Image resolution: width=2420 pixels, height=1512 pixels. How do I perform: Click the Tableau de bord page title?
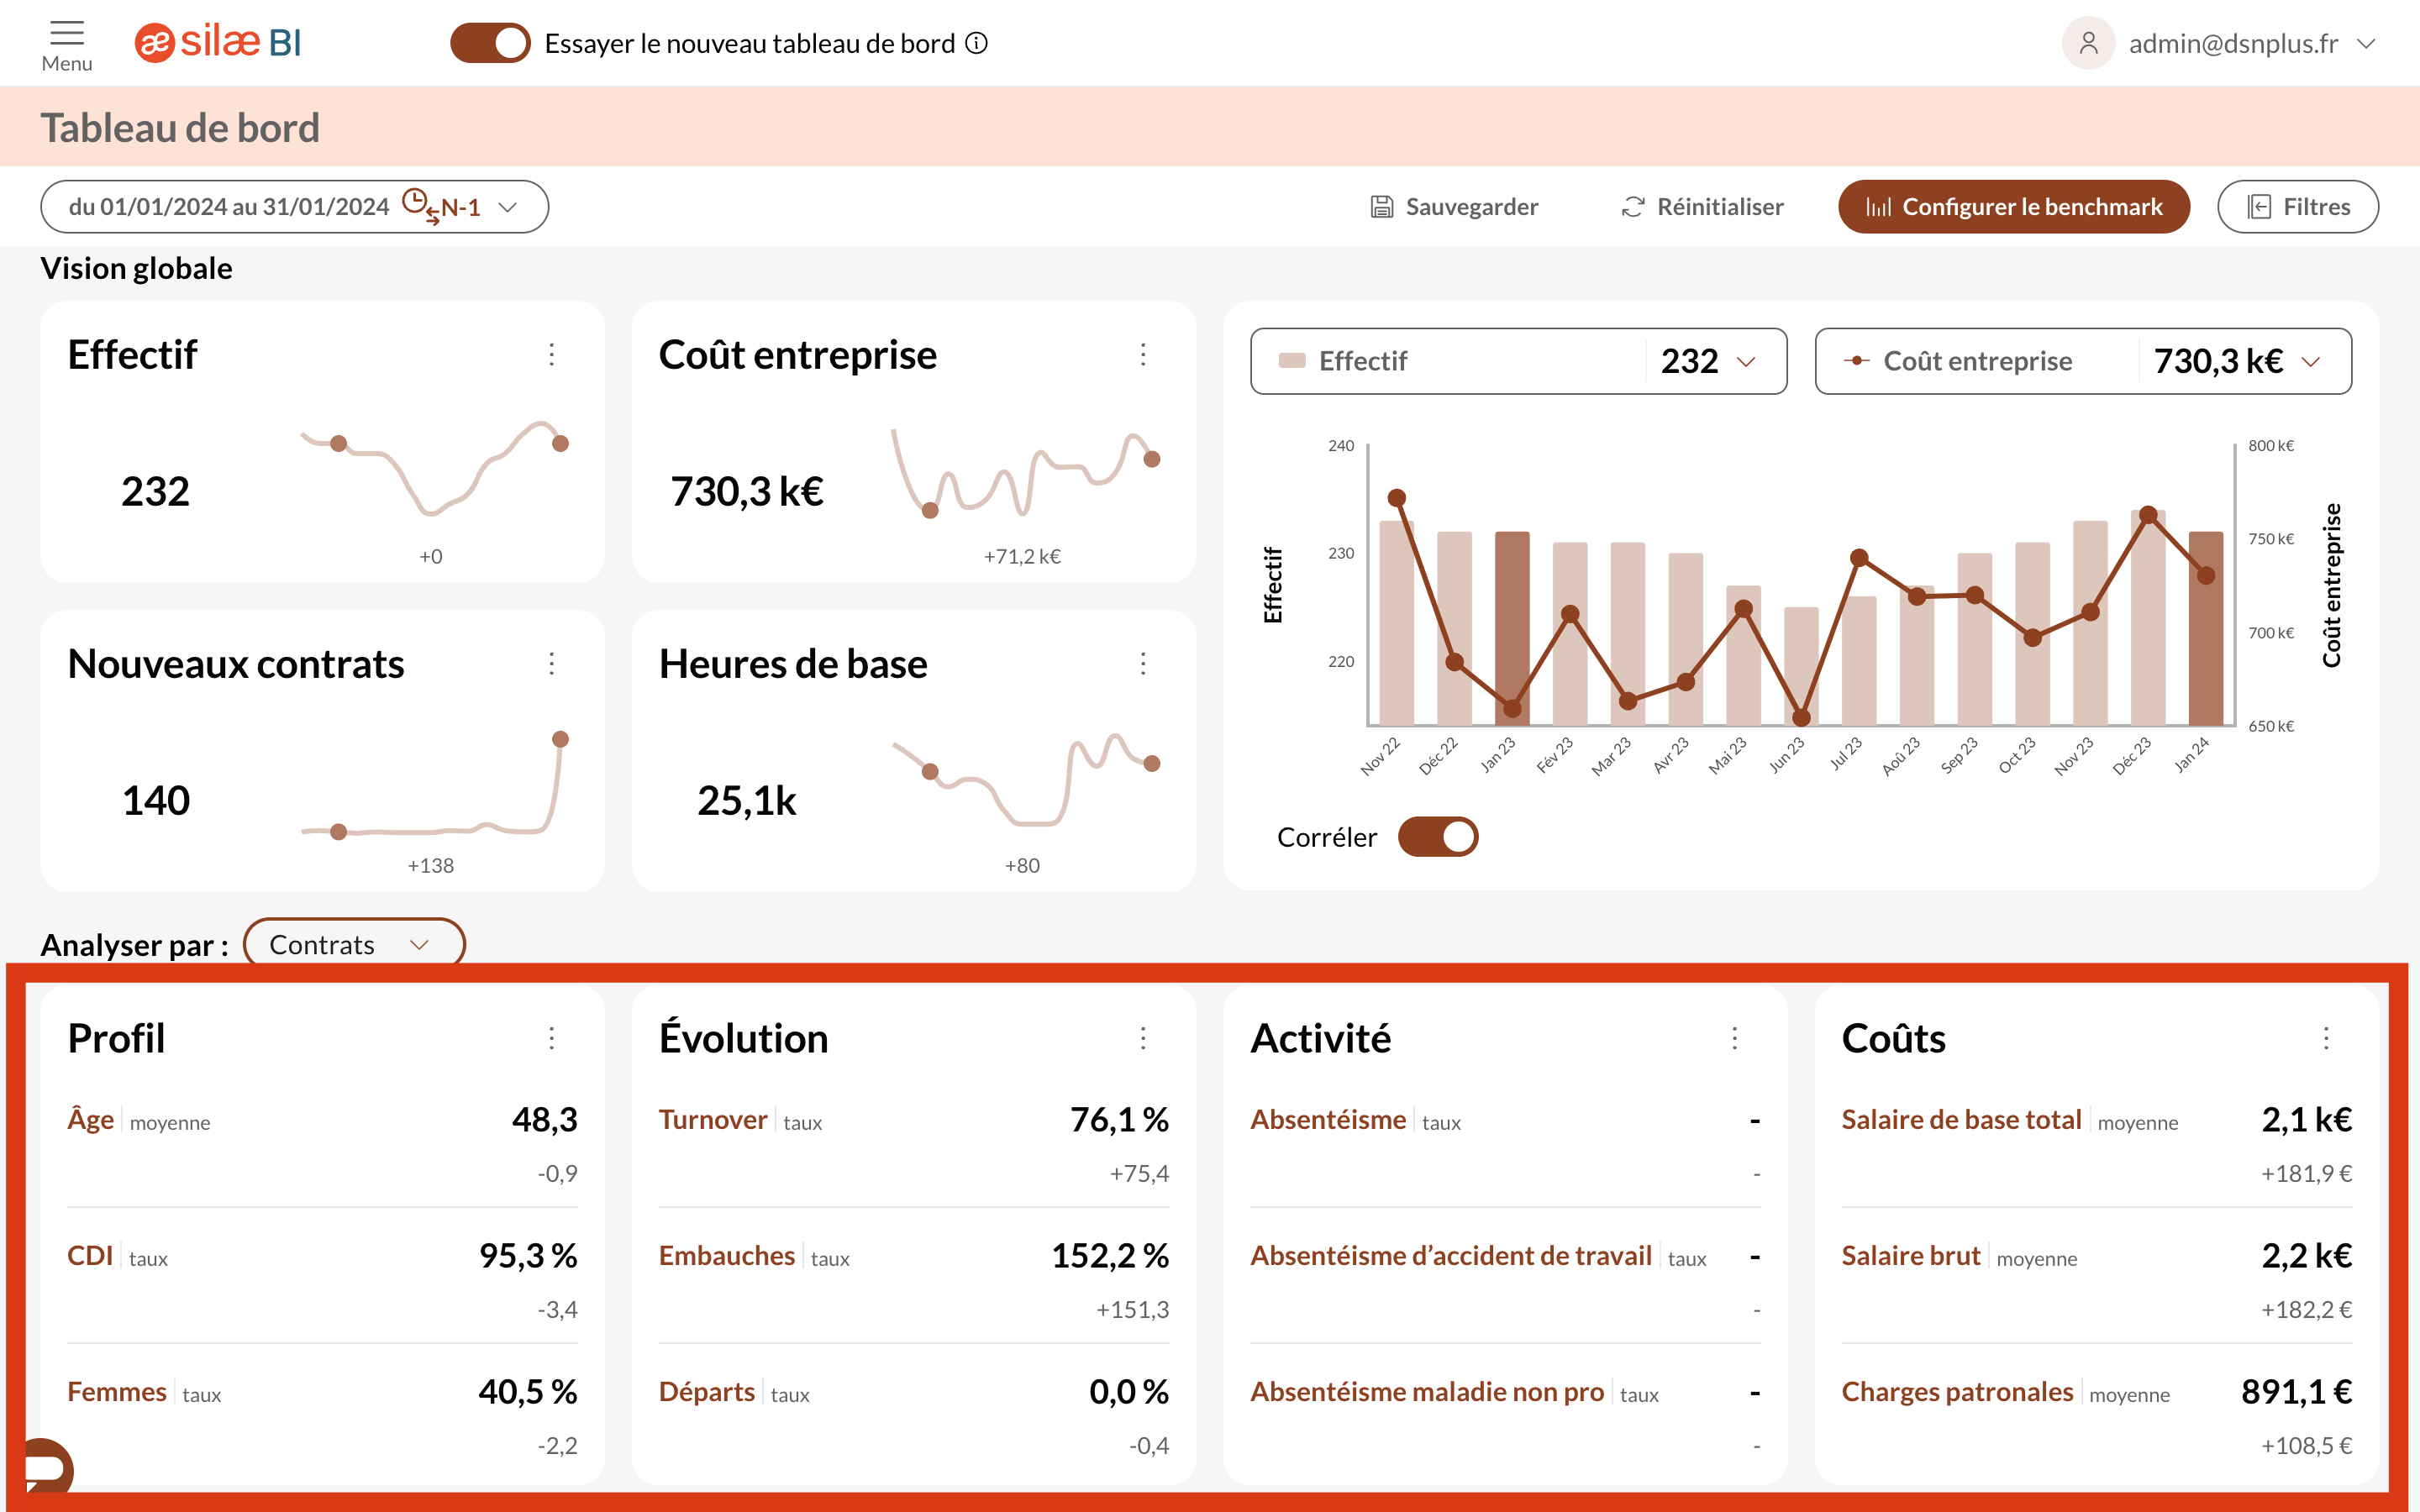click(180, 128)
